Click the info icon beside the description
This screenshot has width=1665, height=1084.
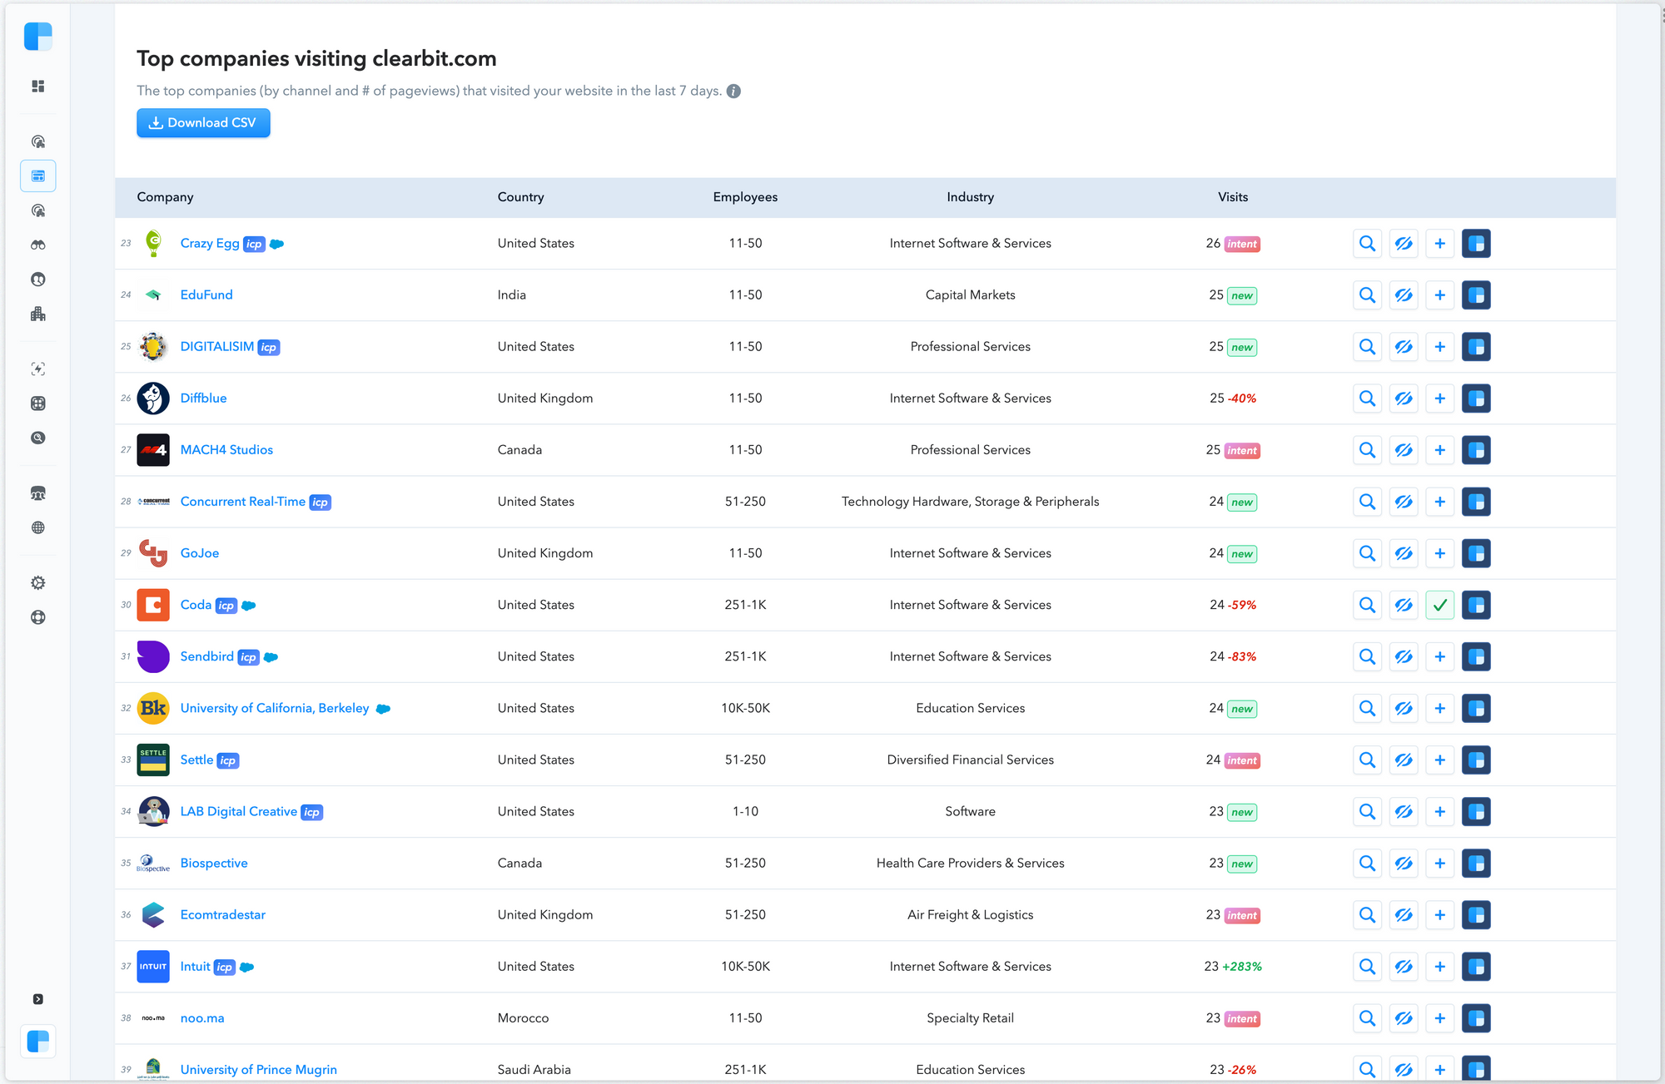(x=733, y=92)
